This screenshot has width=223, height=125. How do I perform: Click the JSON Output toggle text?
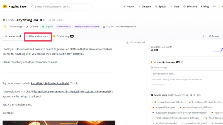tap(157, 85)
